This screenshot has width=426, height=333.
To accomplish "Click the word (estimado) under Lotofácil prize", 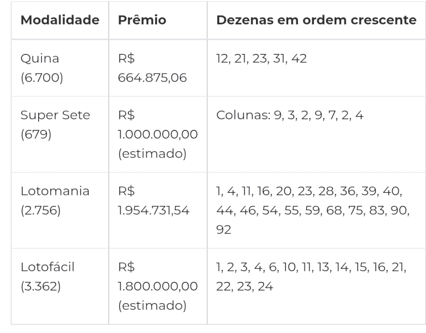I will point(153,306).
